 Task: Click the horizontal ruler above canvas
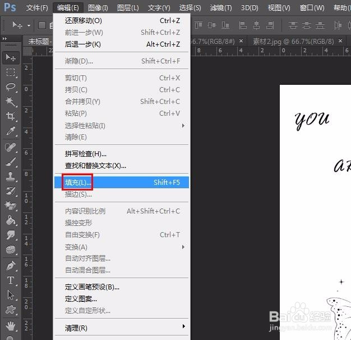(x=270, y=51)
